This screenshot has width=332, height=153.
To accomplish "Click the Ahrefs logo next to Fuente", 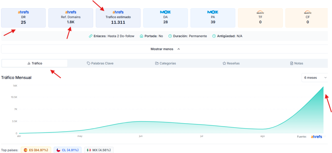I will tap(316, 137).
